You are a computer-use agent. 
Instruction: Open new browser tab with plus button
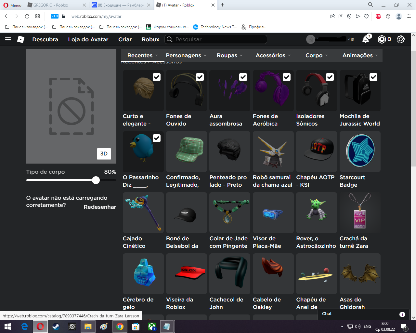tap(222, 5)
